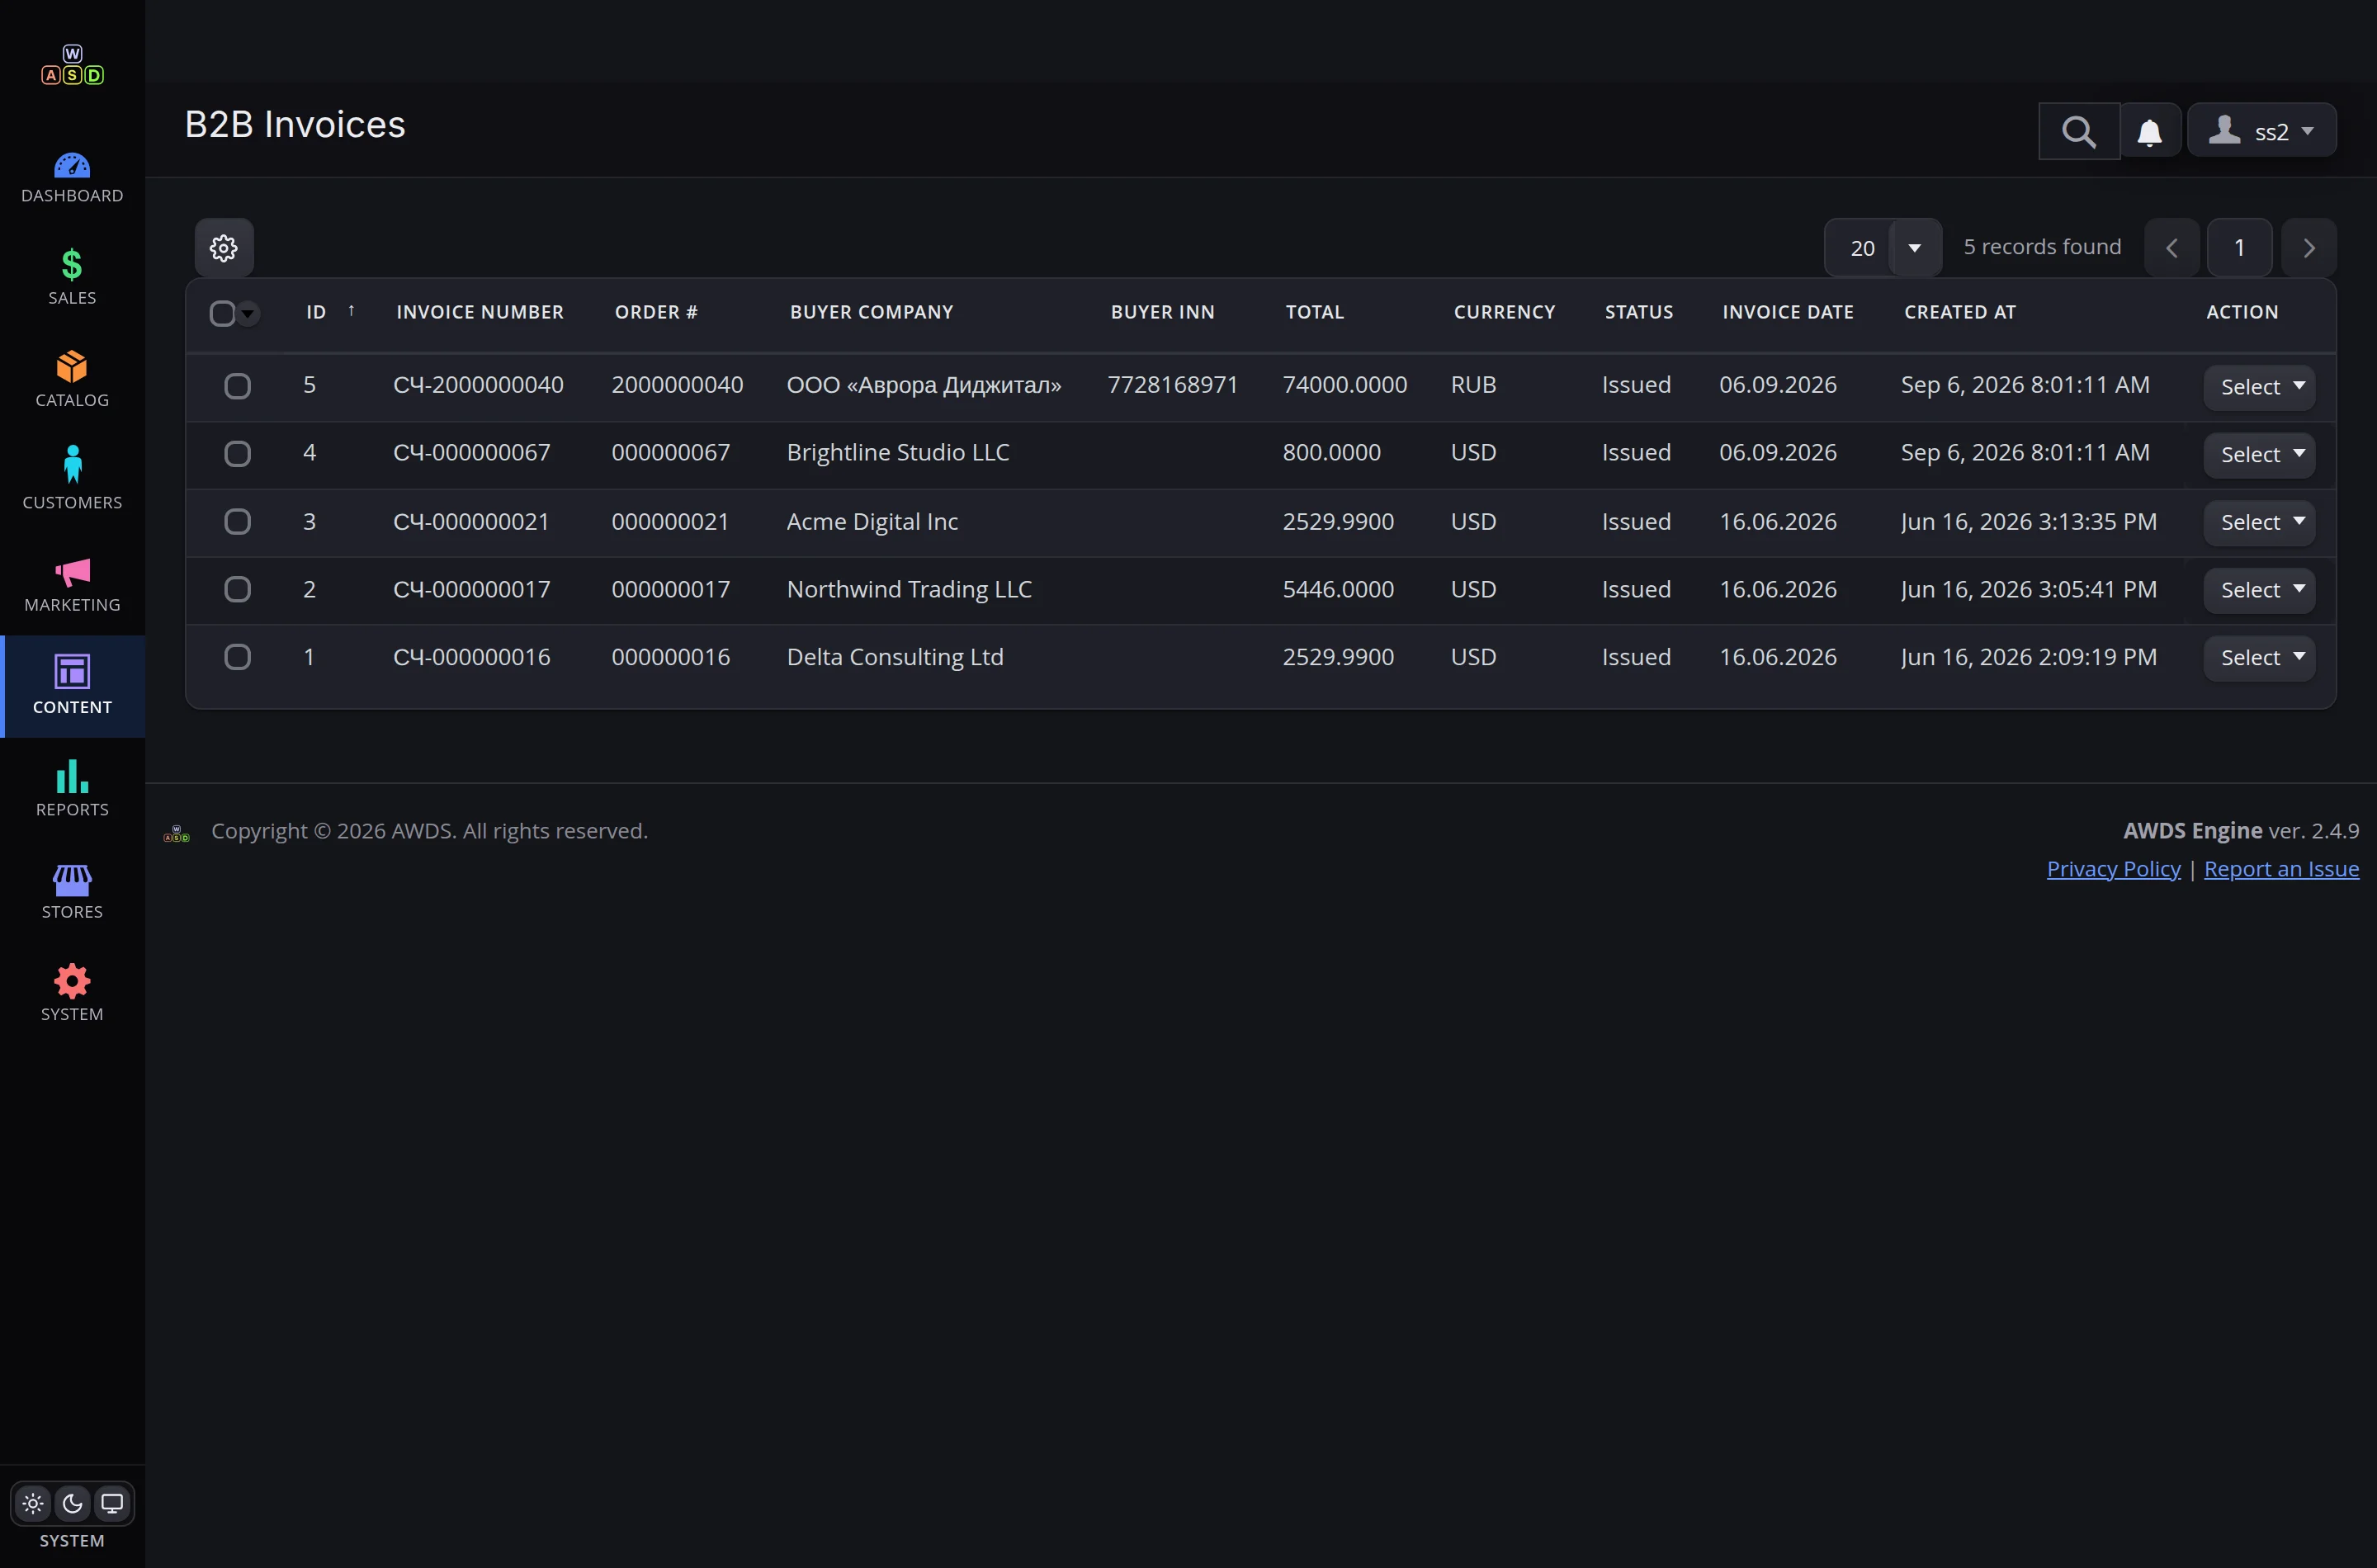Open Select action for Northwind Trading LLC
Image resolution: width=2377 pixels, height=1568 pixels.
pos(2259,589)
